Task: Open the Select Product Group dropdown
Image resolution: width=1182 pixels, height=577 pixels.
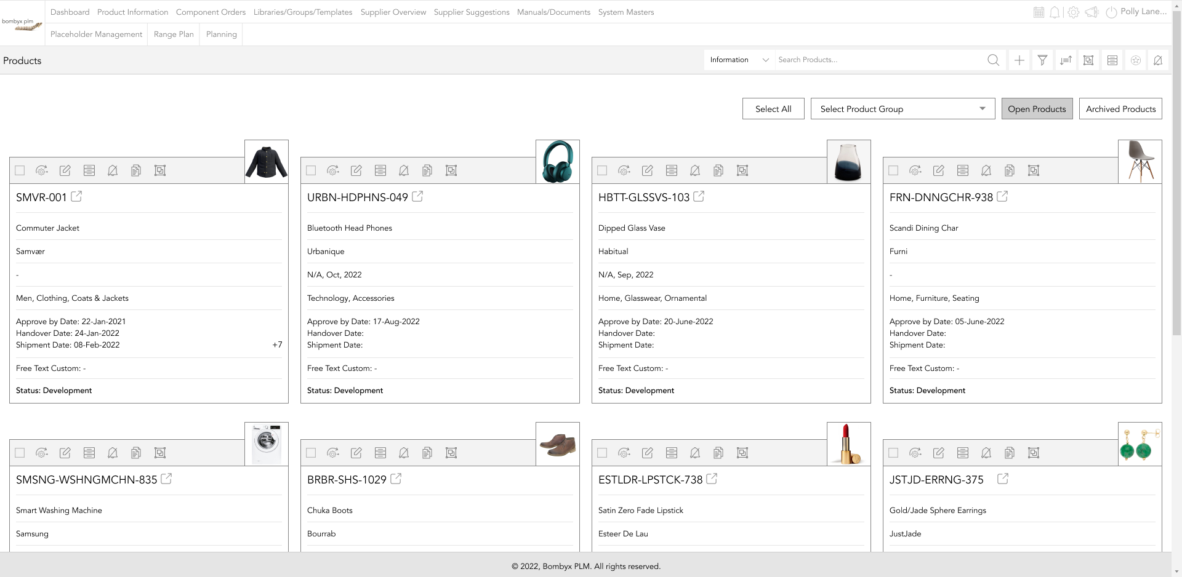Action: [x=903, y=109]
